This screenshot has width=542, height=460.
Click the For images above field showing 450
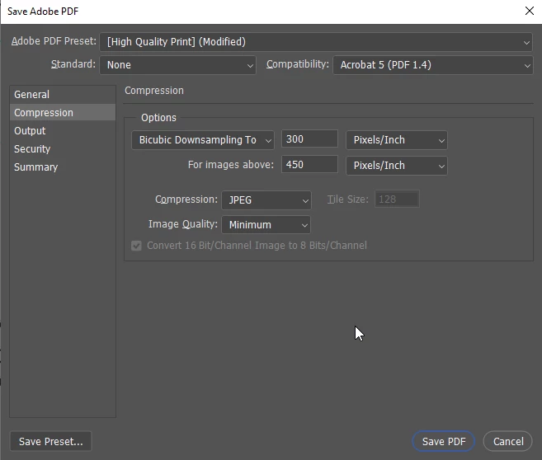click(x=309, y=164)
